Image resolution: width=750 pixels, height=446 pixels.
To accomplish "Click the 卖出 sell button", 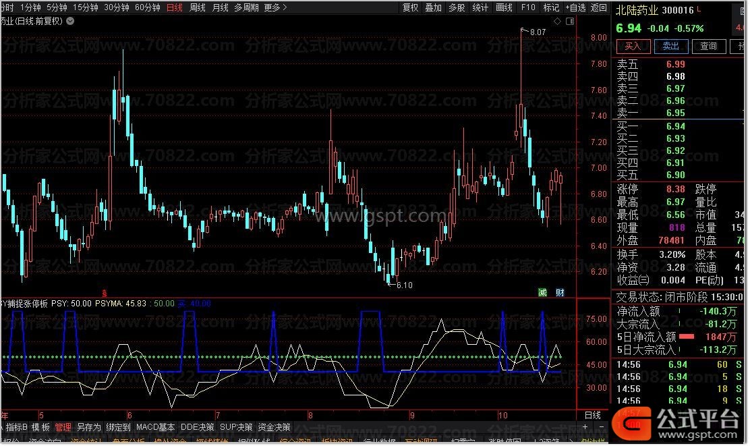I will (670, 47).
